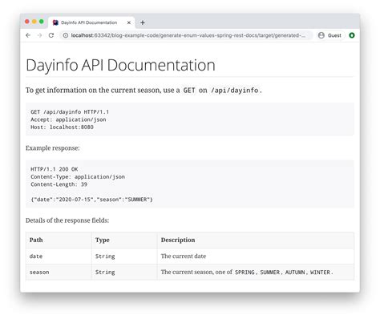The height and width of the screenshot is (319, 380).
Task: Click the WINTER enum value
Action: click(320, 273)
